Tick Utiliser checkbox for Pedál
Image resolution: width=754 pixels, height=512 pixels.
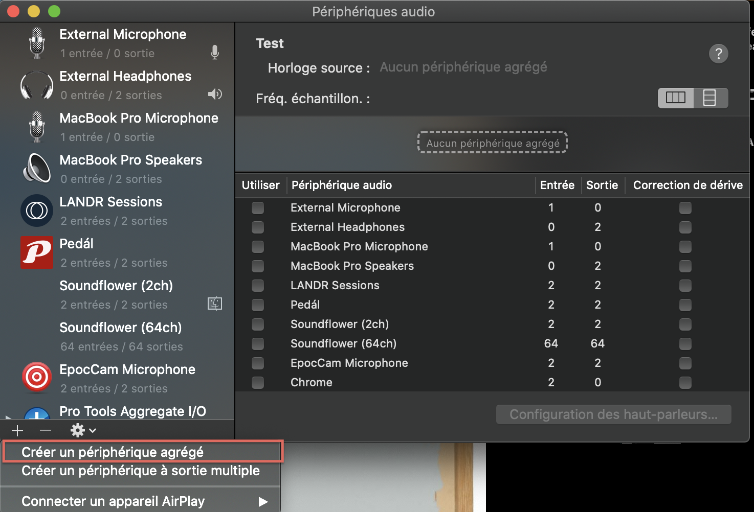258,305
